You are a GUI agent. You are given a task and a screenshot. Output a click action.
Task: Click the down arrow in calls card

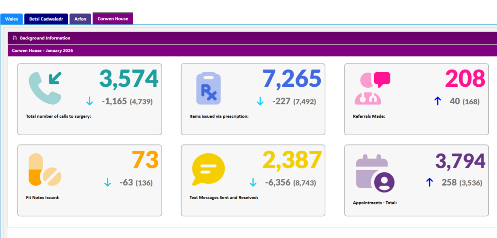pyautogui.click(x=89, y=101)
